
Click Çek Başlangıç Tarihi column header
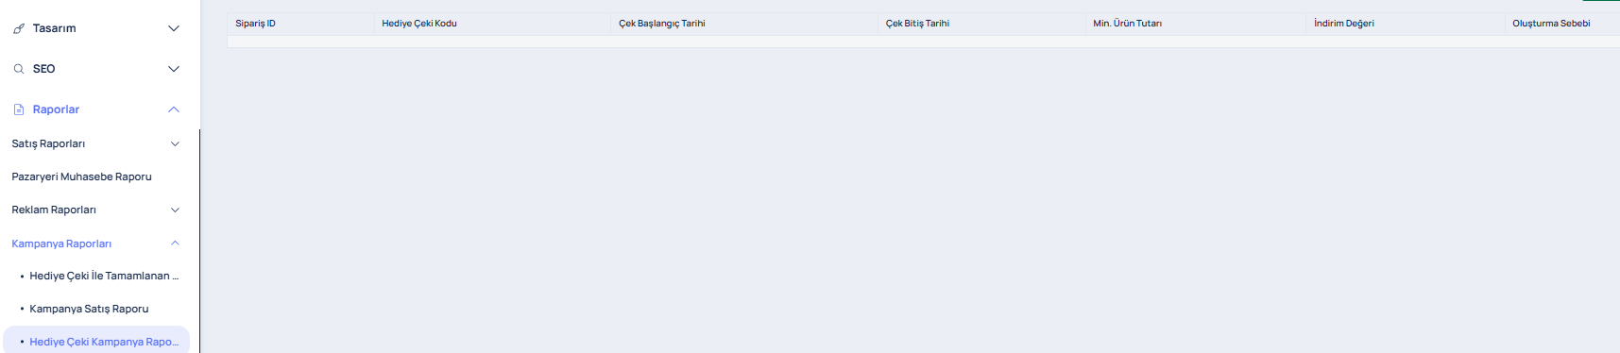click(x=662, y=24)
